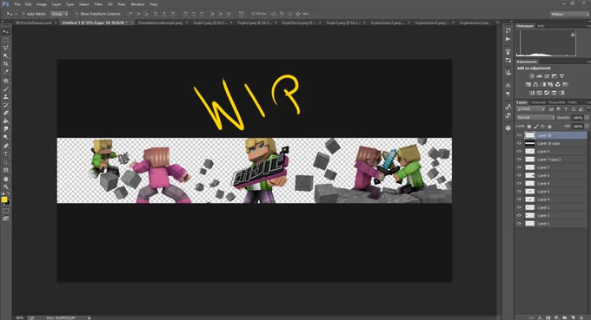Open the Group auto-select dropdown

point(60,14)
